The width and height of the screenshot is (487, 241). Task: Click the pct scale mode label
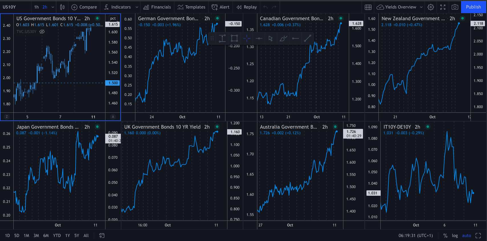pos(113,18)
